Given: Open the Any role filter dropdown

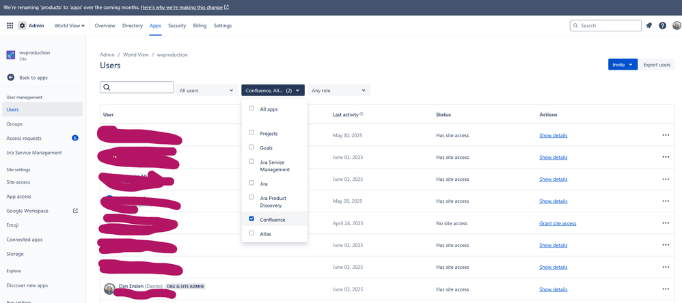Looking at the screenshot, I should tap(339, 90).
